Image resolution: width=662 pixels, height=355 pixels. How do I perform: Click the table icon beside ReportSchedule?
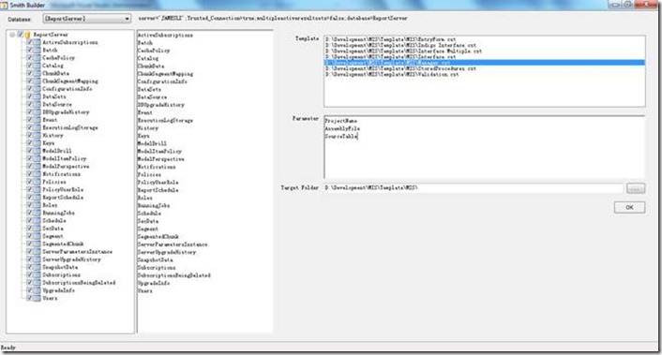38,198
